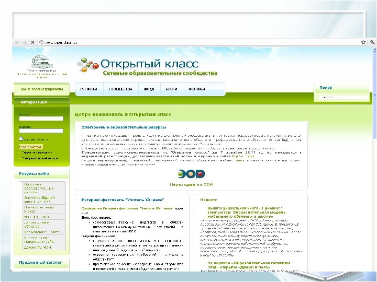Bookmark page with star icon

(x=363, y=42)
